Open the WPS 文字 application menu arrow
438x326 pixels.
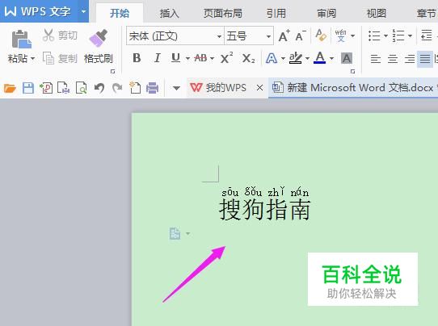point(83,11)
